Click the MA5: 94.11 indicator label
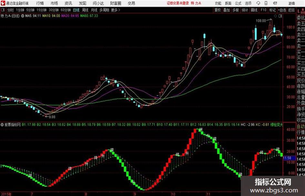 pos(33,16)
